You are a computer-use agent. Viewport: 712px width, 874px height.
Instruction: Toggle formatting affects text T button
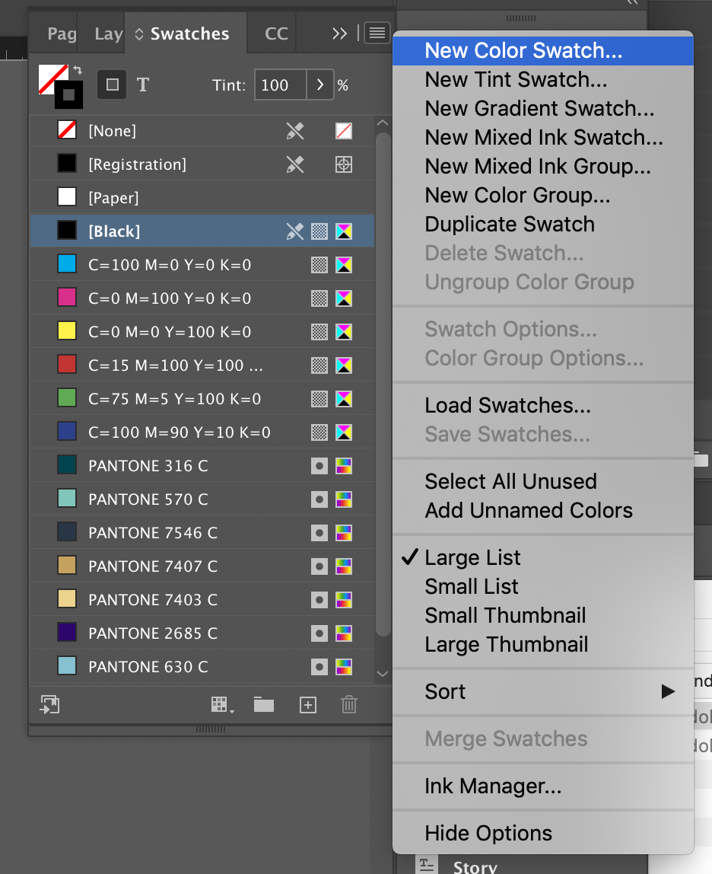point(142,85)
